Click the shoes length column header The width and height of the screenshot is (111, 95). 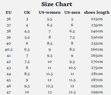[x=97, y=12]
